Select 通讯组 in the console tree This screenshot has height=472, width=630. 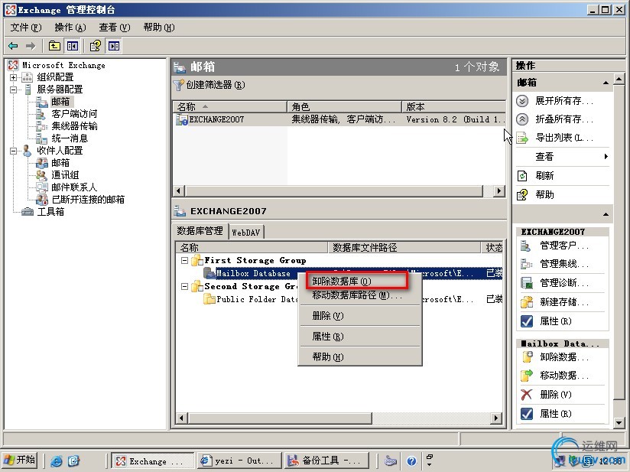(x=65, y=175)
